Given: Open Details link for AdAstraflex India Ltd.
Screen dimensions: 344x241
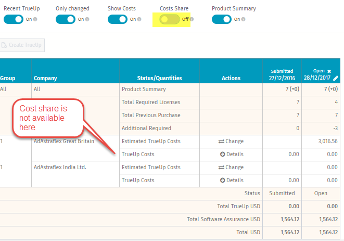Looking at the screenshot, I should point(232,181).
